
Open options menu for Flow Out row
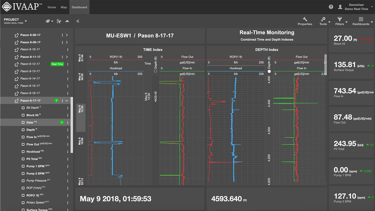pos(68,144)
